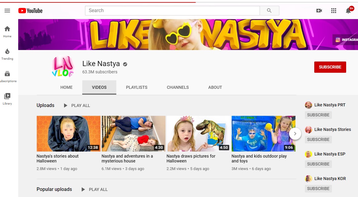This screenshot has width=358, height=197.
Task: Click PLAY ALL text for Uploads
Action: click(x=80, y=105)
